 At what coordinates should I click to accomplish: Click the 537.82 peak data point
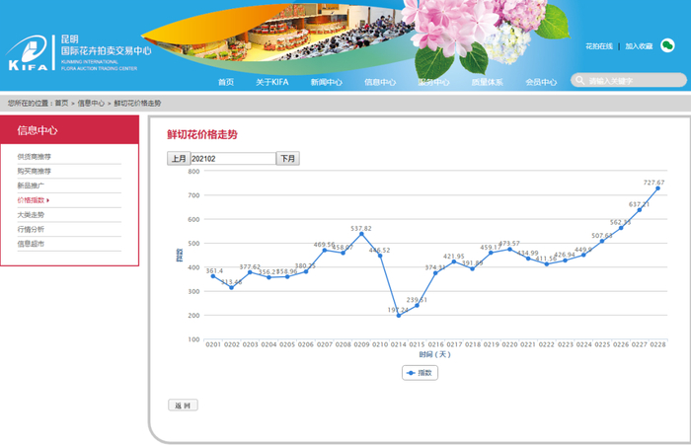click(x=362, y=234)
